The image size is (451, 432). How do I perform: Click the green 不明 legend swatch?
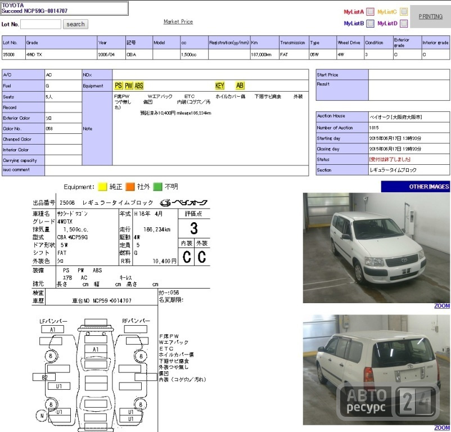tap(157, 187)
